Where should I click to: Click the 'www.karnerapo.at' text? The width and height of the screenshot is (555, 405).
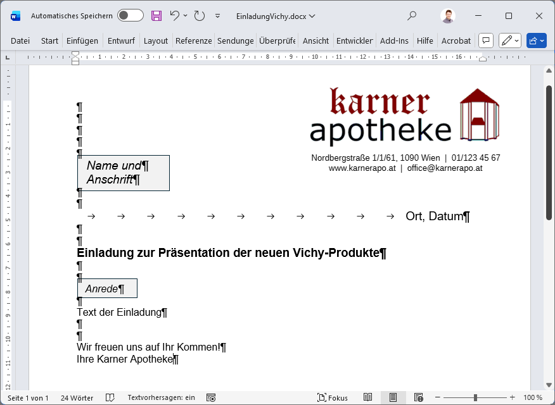tap(362, 168)
